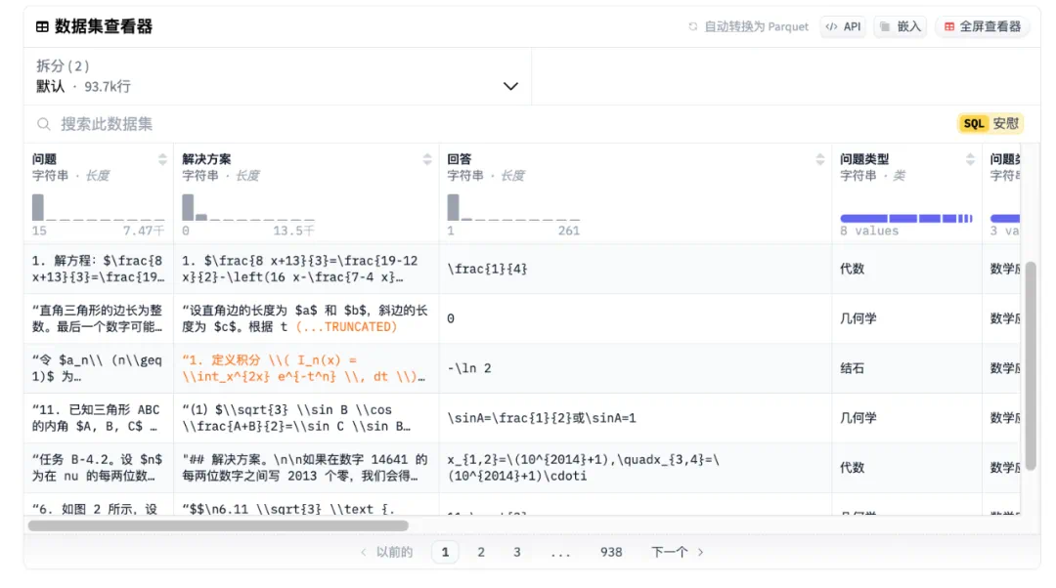Toggle sorting on the 问题 column
Viewport: 1056px width, 588px height.
159,158
